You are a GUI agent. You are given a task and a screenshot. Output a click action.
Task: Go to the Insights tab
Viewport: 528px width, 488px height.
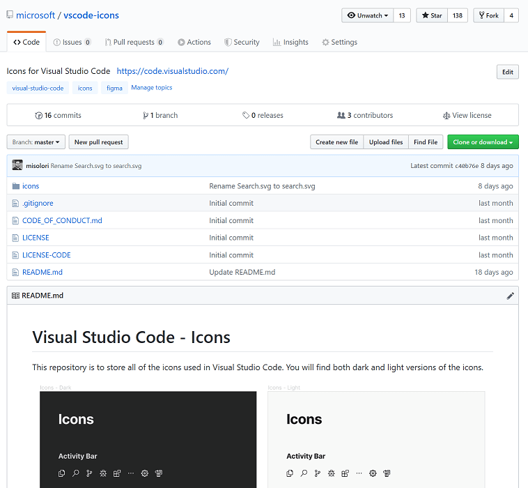[290, 43]
